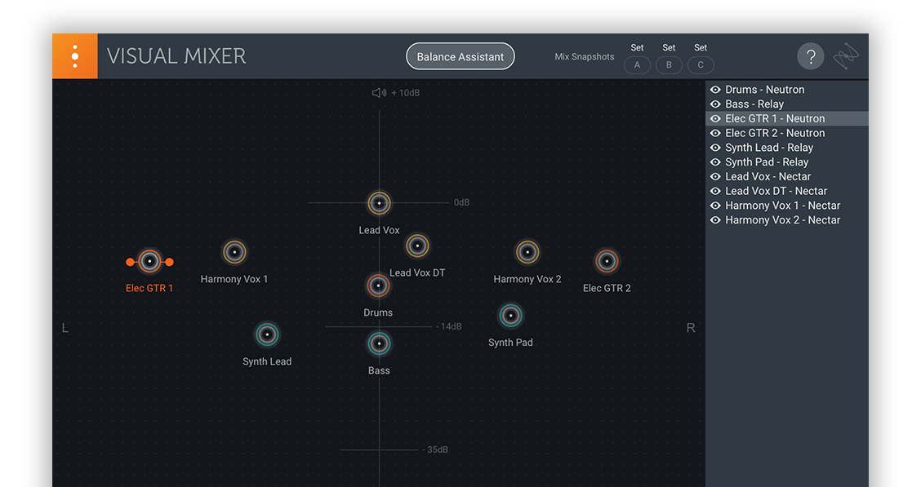Select Harmony Vox 1 - Nectar entry
This screenshot has height=487, width=921.
click(782, 205)
